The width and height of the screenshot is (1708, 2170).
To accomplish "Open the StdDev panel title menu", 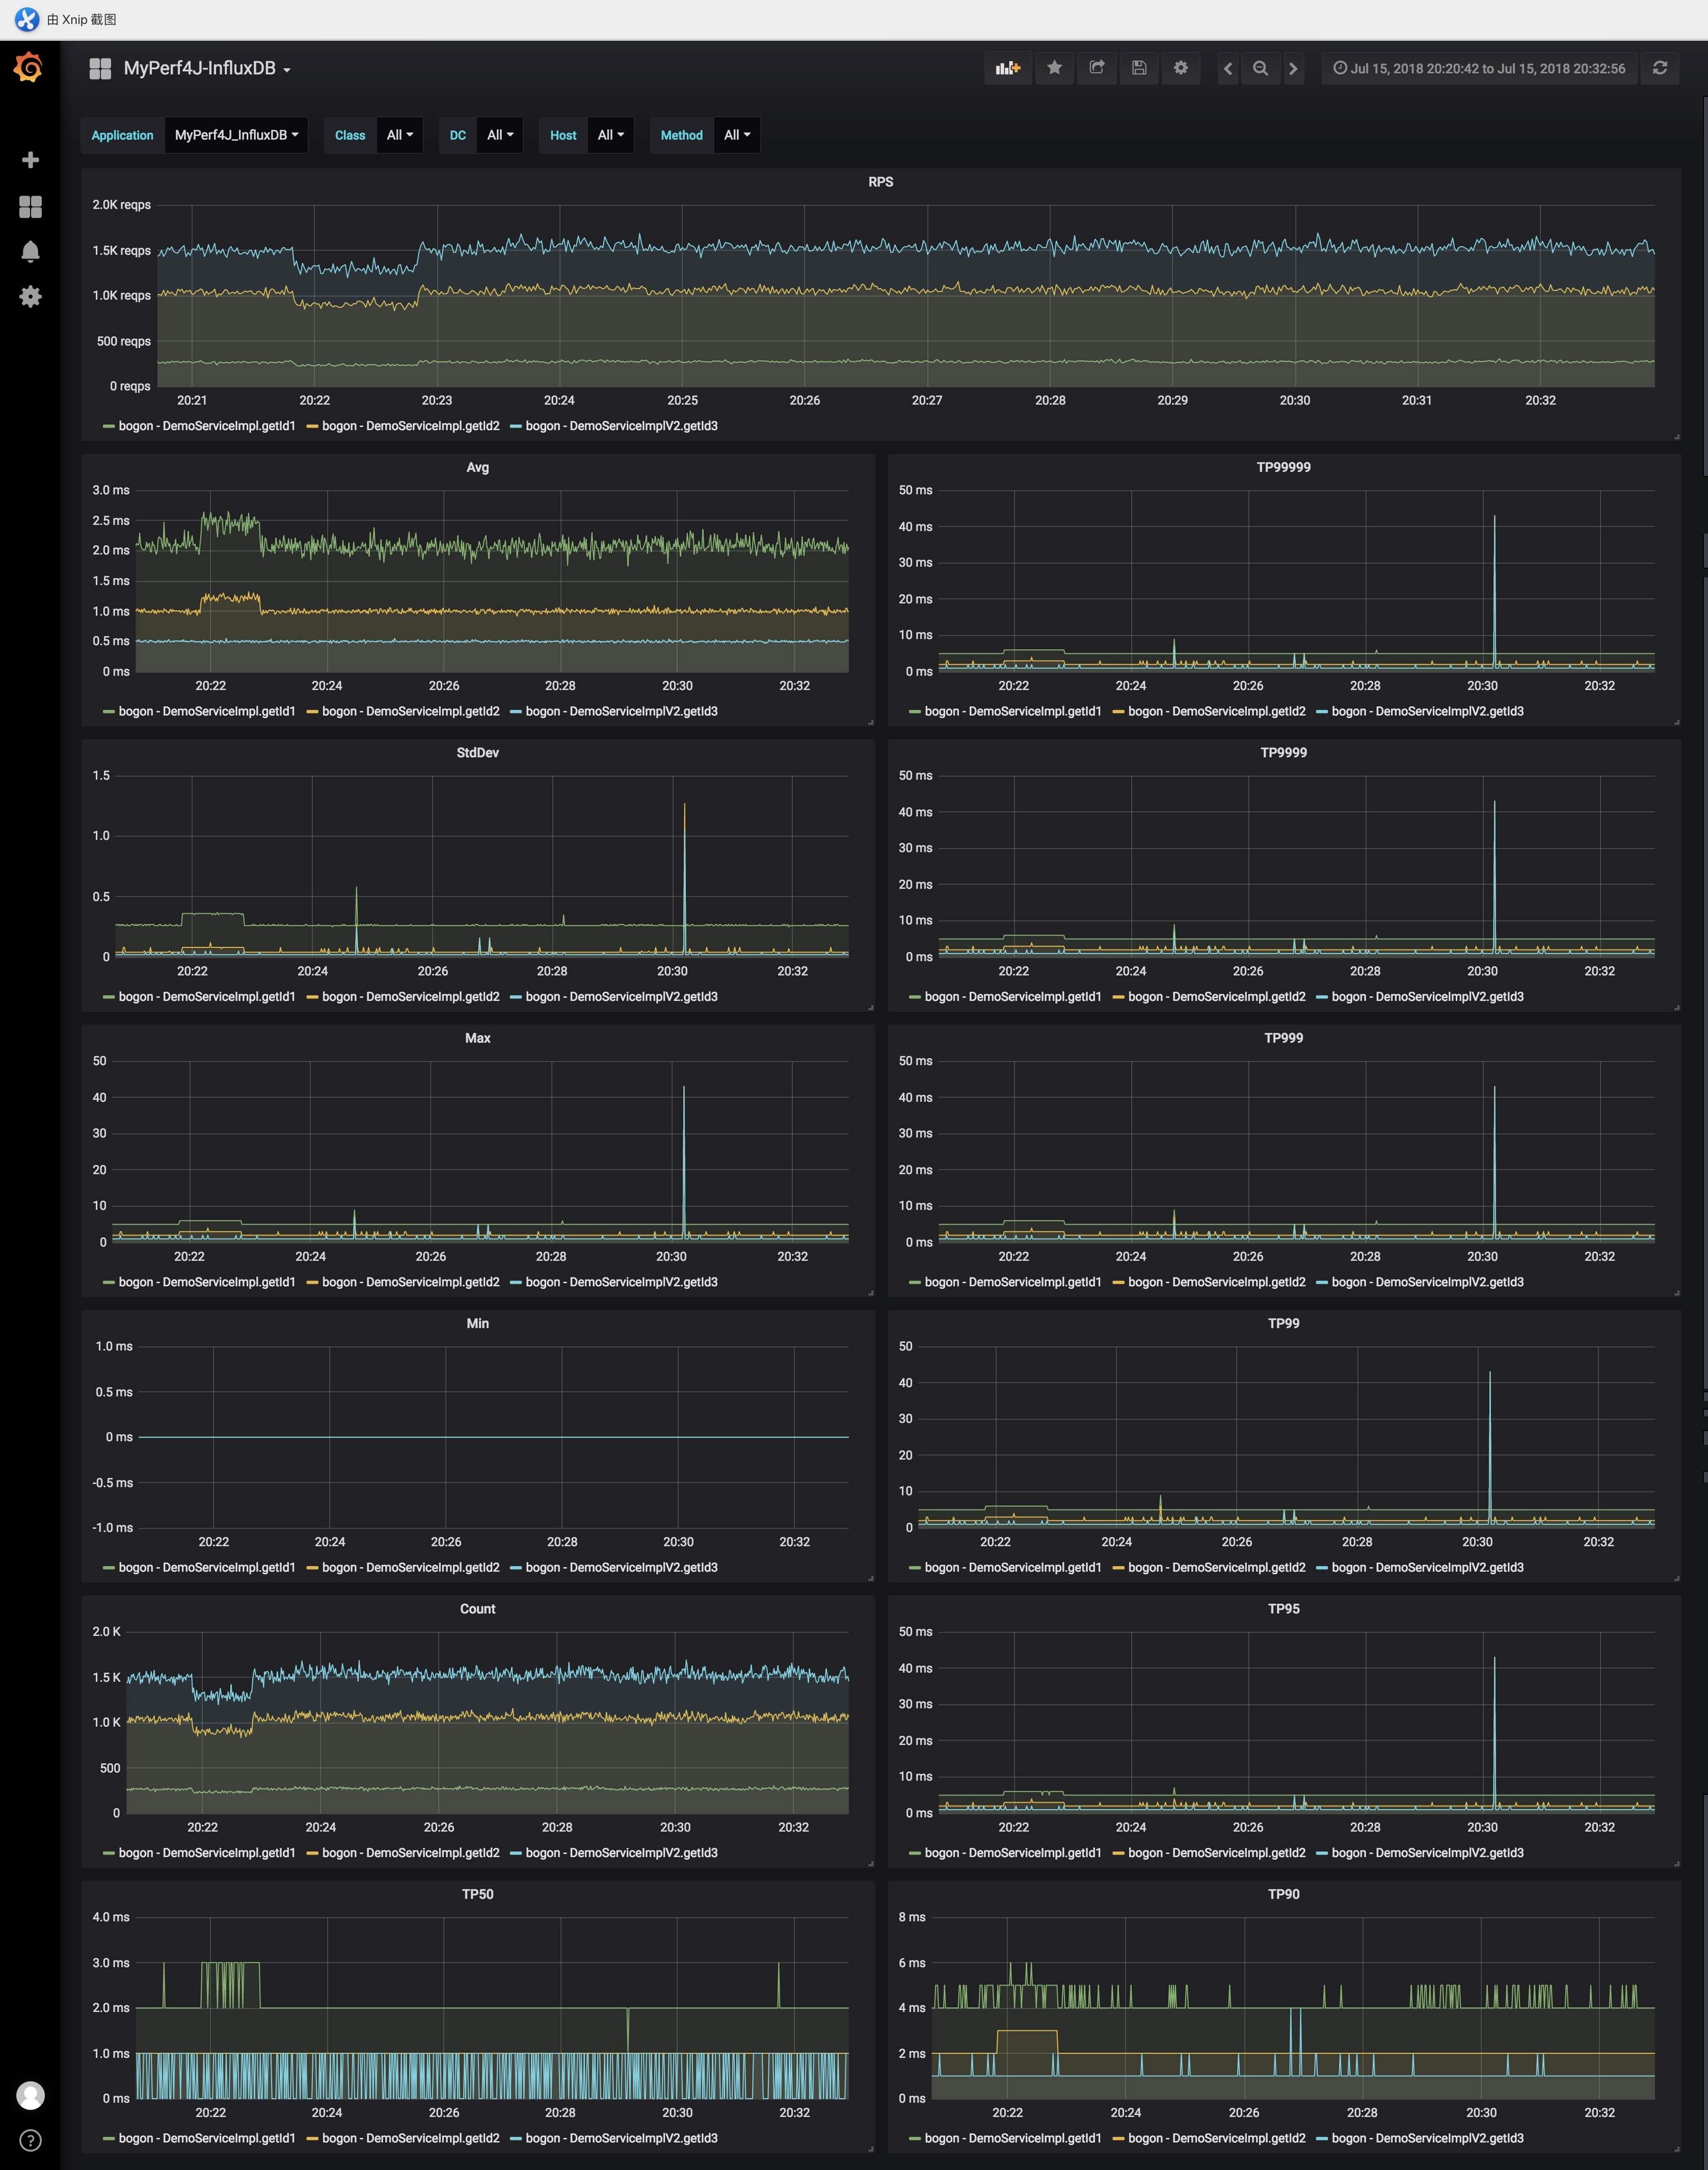I will point(477,753).
